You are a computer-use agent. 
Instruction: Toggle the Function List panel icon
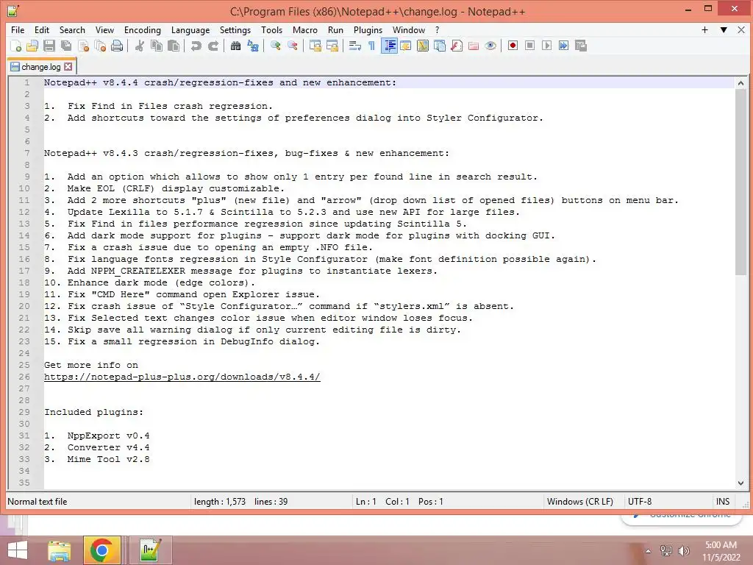tap(457, 46)
